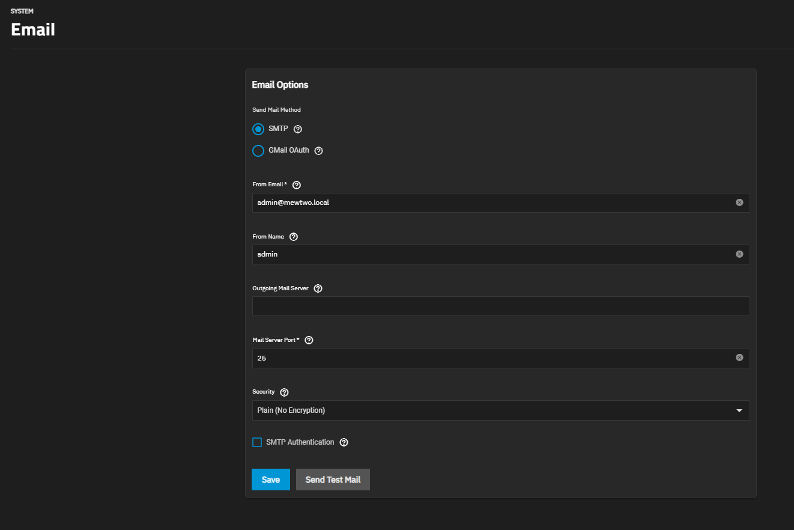Image resolution: width=794 pixels, height=530 pixels.
Task: Show help for From Name field
Action: (294, 237)
